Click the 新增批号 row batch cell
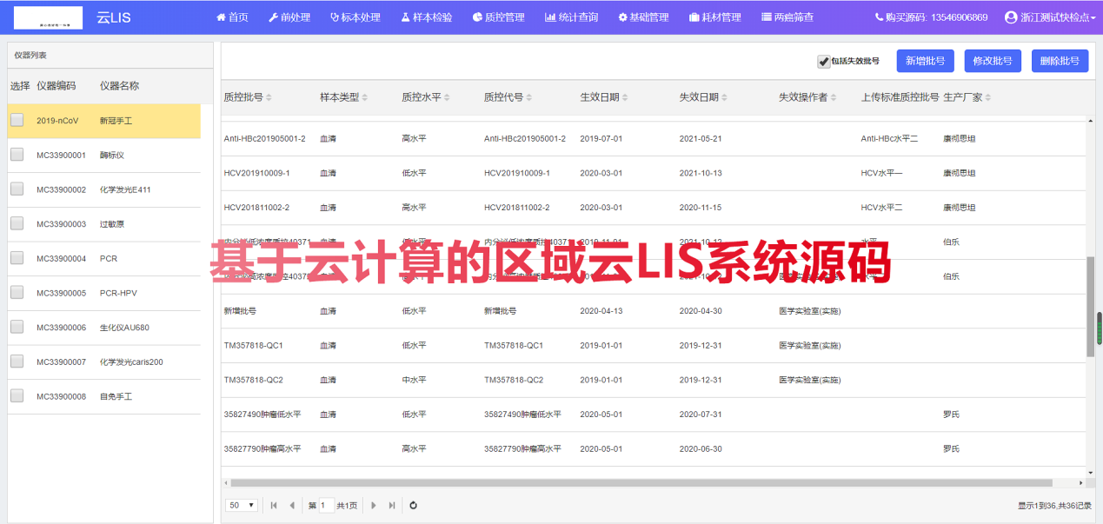This screenshot has width=1103, height=524. pyautogui.click(x=240, y=311)
